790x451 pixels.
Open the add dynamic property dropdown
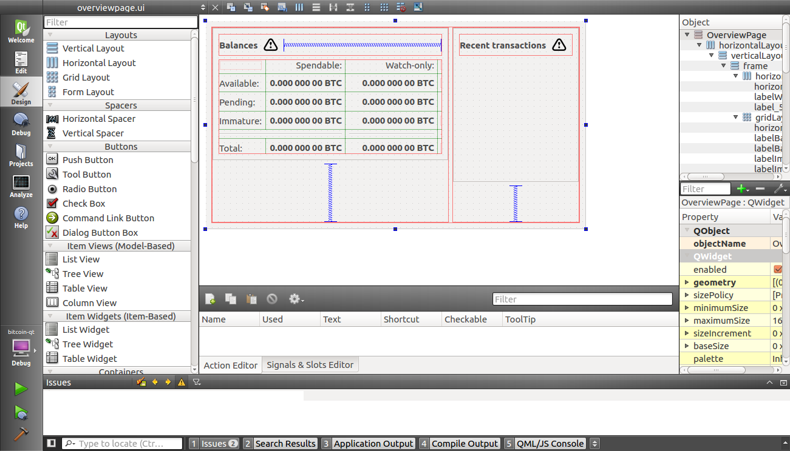click(x=741, y=189)
